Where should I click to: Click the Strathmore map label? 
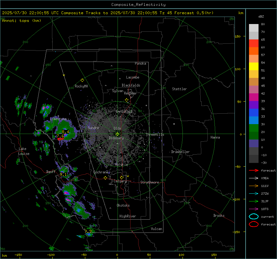(x=150, y=182)
